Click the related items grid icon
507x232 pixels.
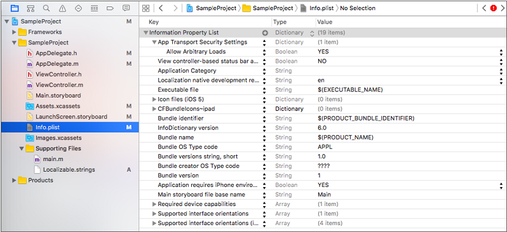pos(146,8)
